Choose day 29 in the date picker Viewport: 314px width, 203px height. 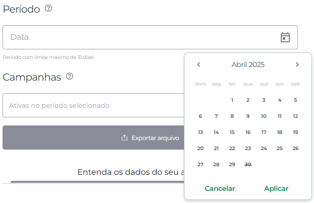232,164
